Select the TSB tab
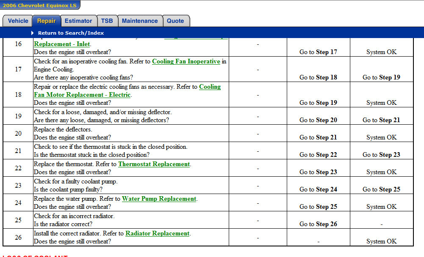Viewport: 424px width, 257px height. (x=107, y=21)
